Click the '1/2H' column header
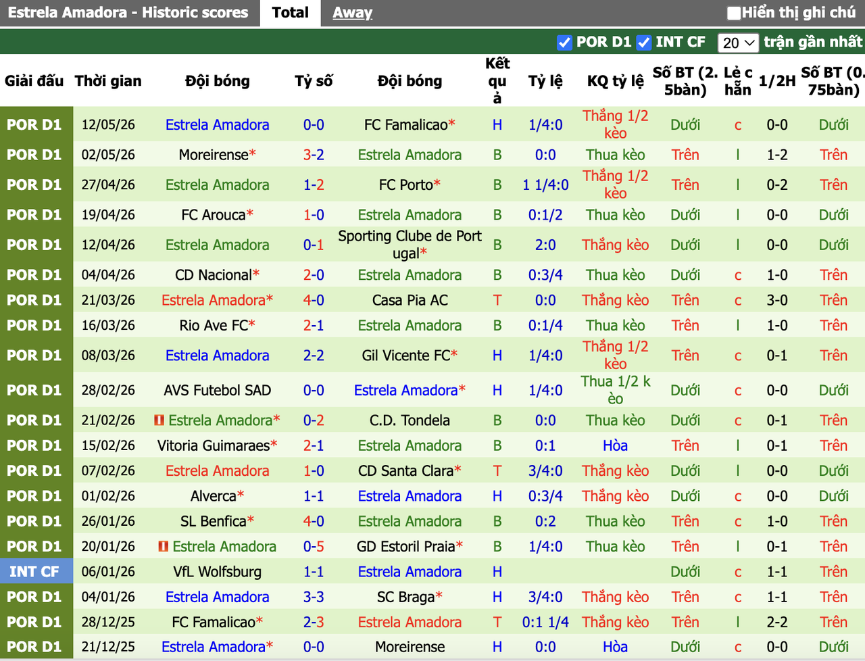The height and width of the screenshot is (661, 865). pyautogui.click(x=777, y=81)
